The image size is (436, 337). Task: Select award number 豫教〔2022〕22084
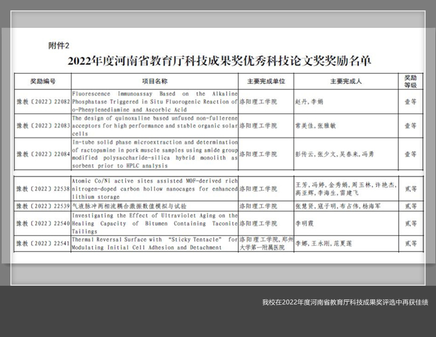tap(43, 154)
